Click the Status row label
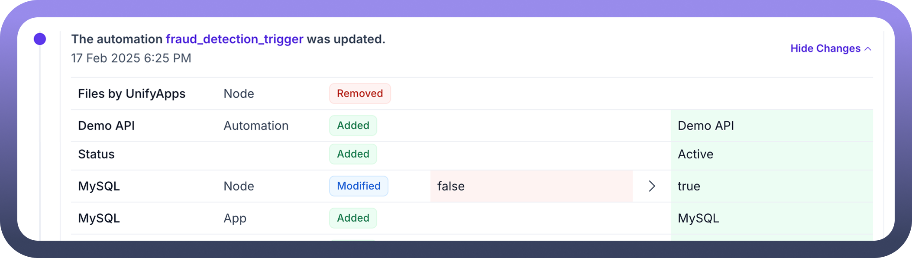The width and height of the screenshot is (912, 258). [x=96, y=154]
